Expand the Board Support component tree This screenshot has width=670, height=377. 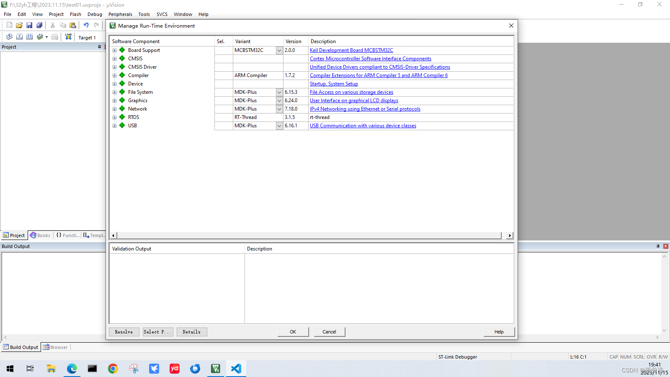click(114, 50)
